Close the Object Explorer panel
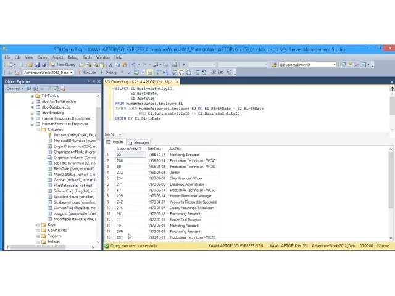The image size is (395, 296). click(x=99, y=81)
